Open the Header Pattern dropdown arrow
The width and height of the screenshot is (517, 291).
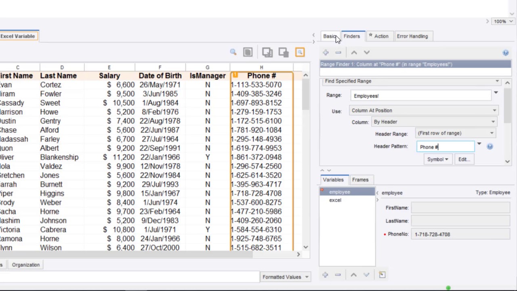479,144
